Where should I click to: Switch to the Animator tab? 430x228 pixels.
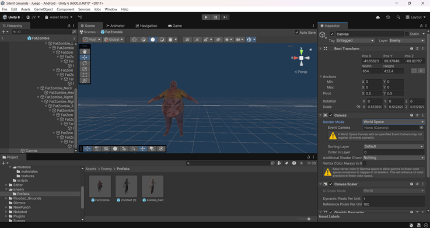click(116, 26)
